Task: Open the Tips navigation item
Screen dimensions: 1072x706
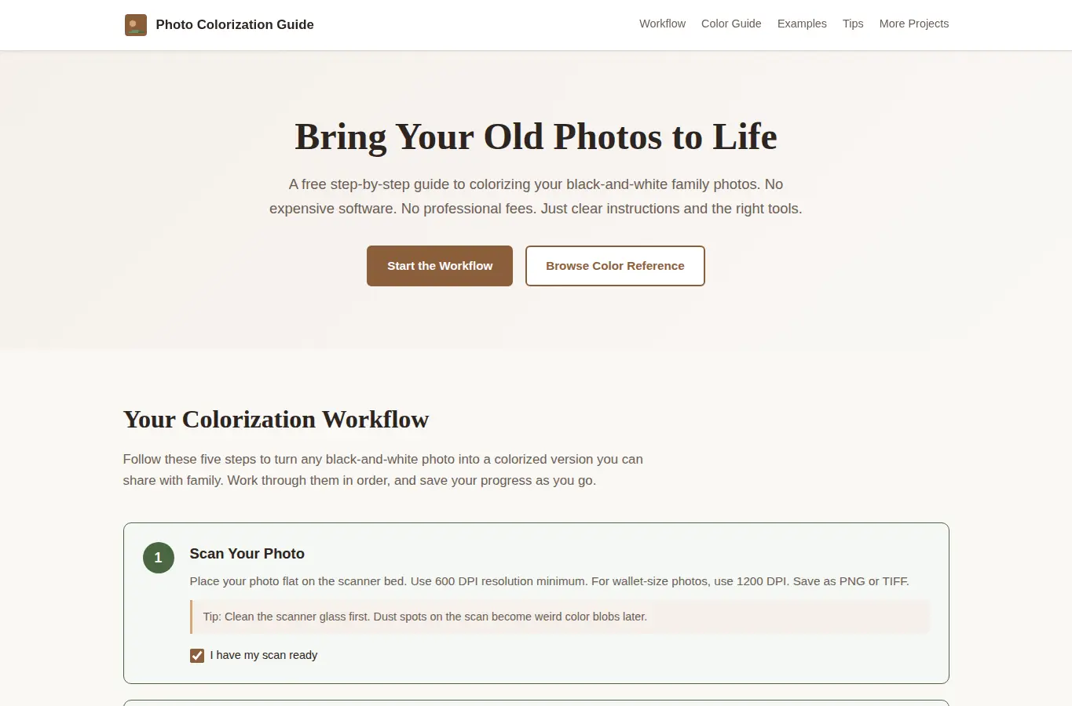Action: (x=853, y=24)
